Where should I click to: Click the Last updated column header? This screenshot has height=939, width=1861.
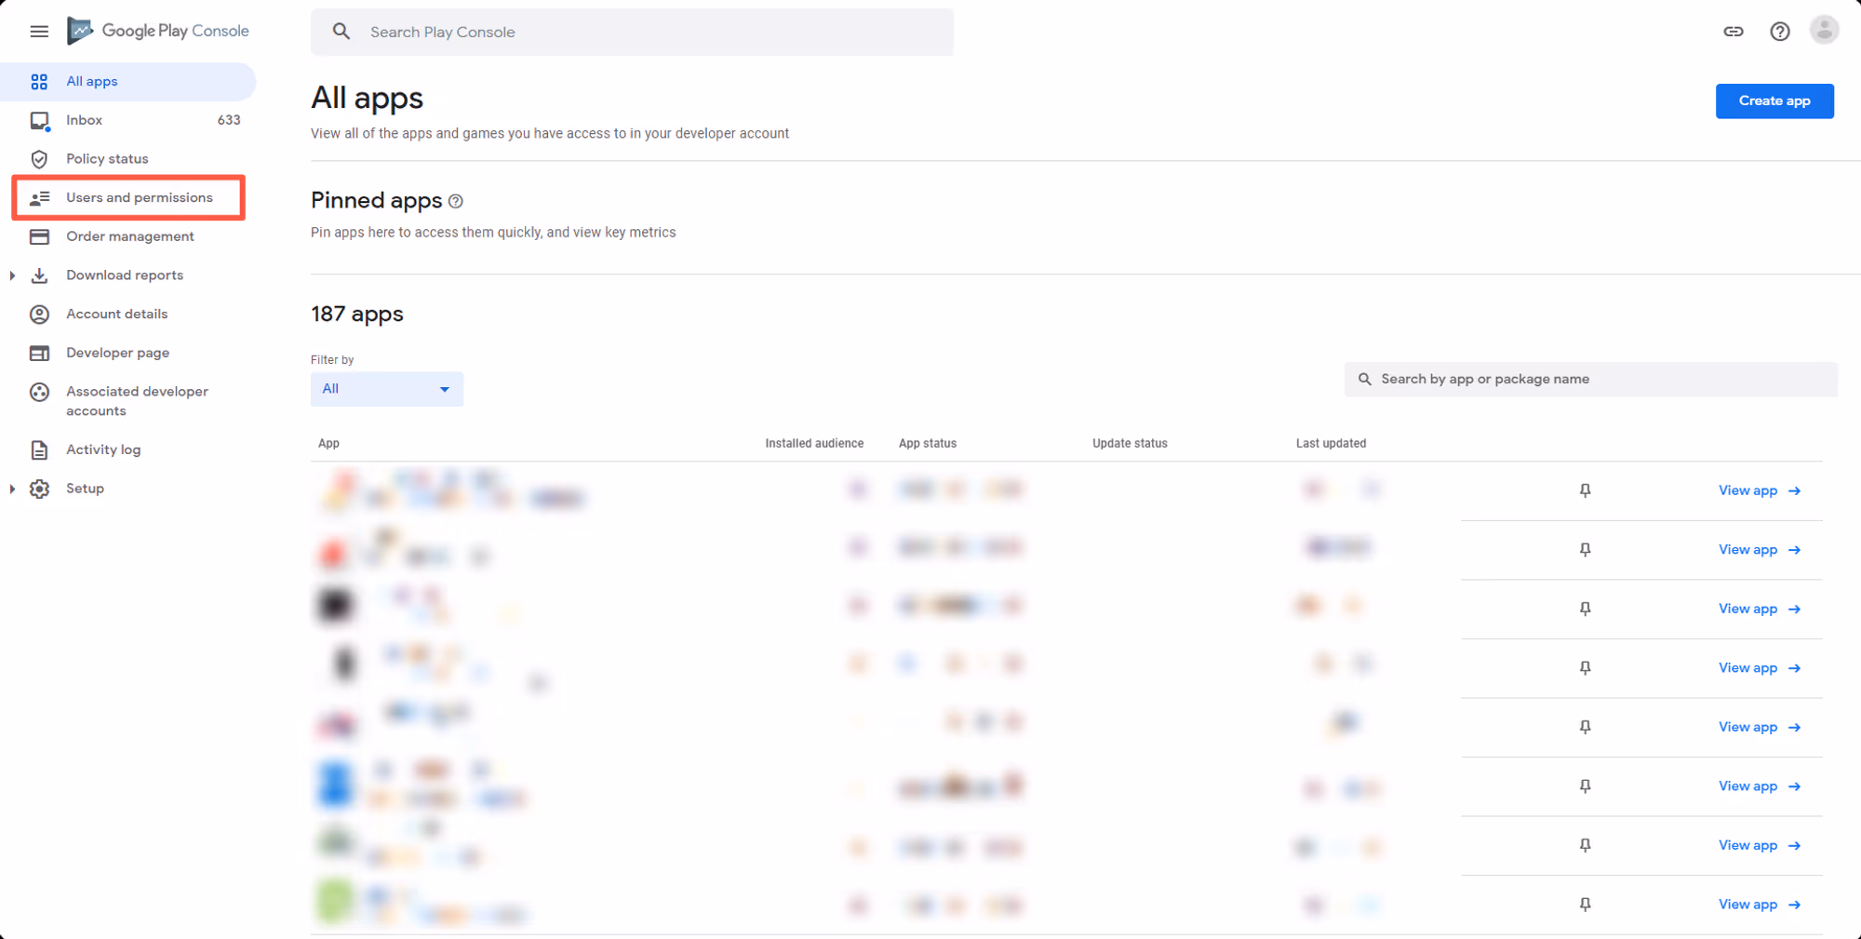(1331, 444)
